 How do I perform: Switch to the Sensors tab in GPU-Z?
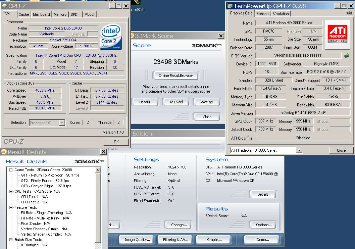(263, 13)
